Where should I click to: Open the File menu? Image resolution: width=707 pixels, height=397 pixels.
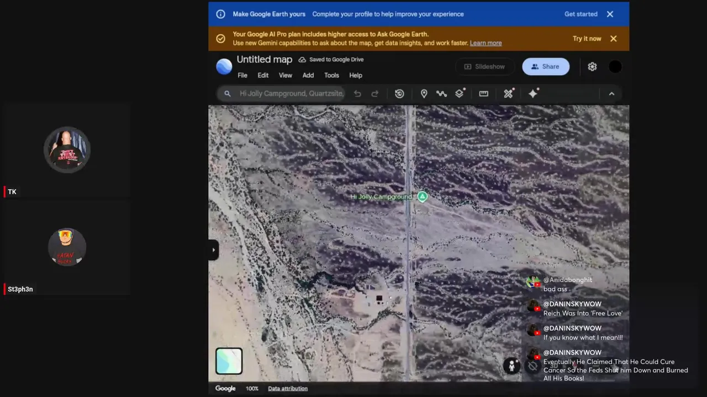pos(242,76)
